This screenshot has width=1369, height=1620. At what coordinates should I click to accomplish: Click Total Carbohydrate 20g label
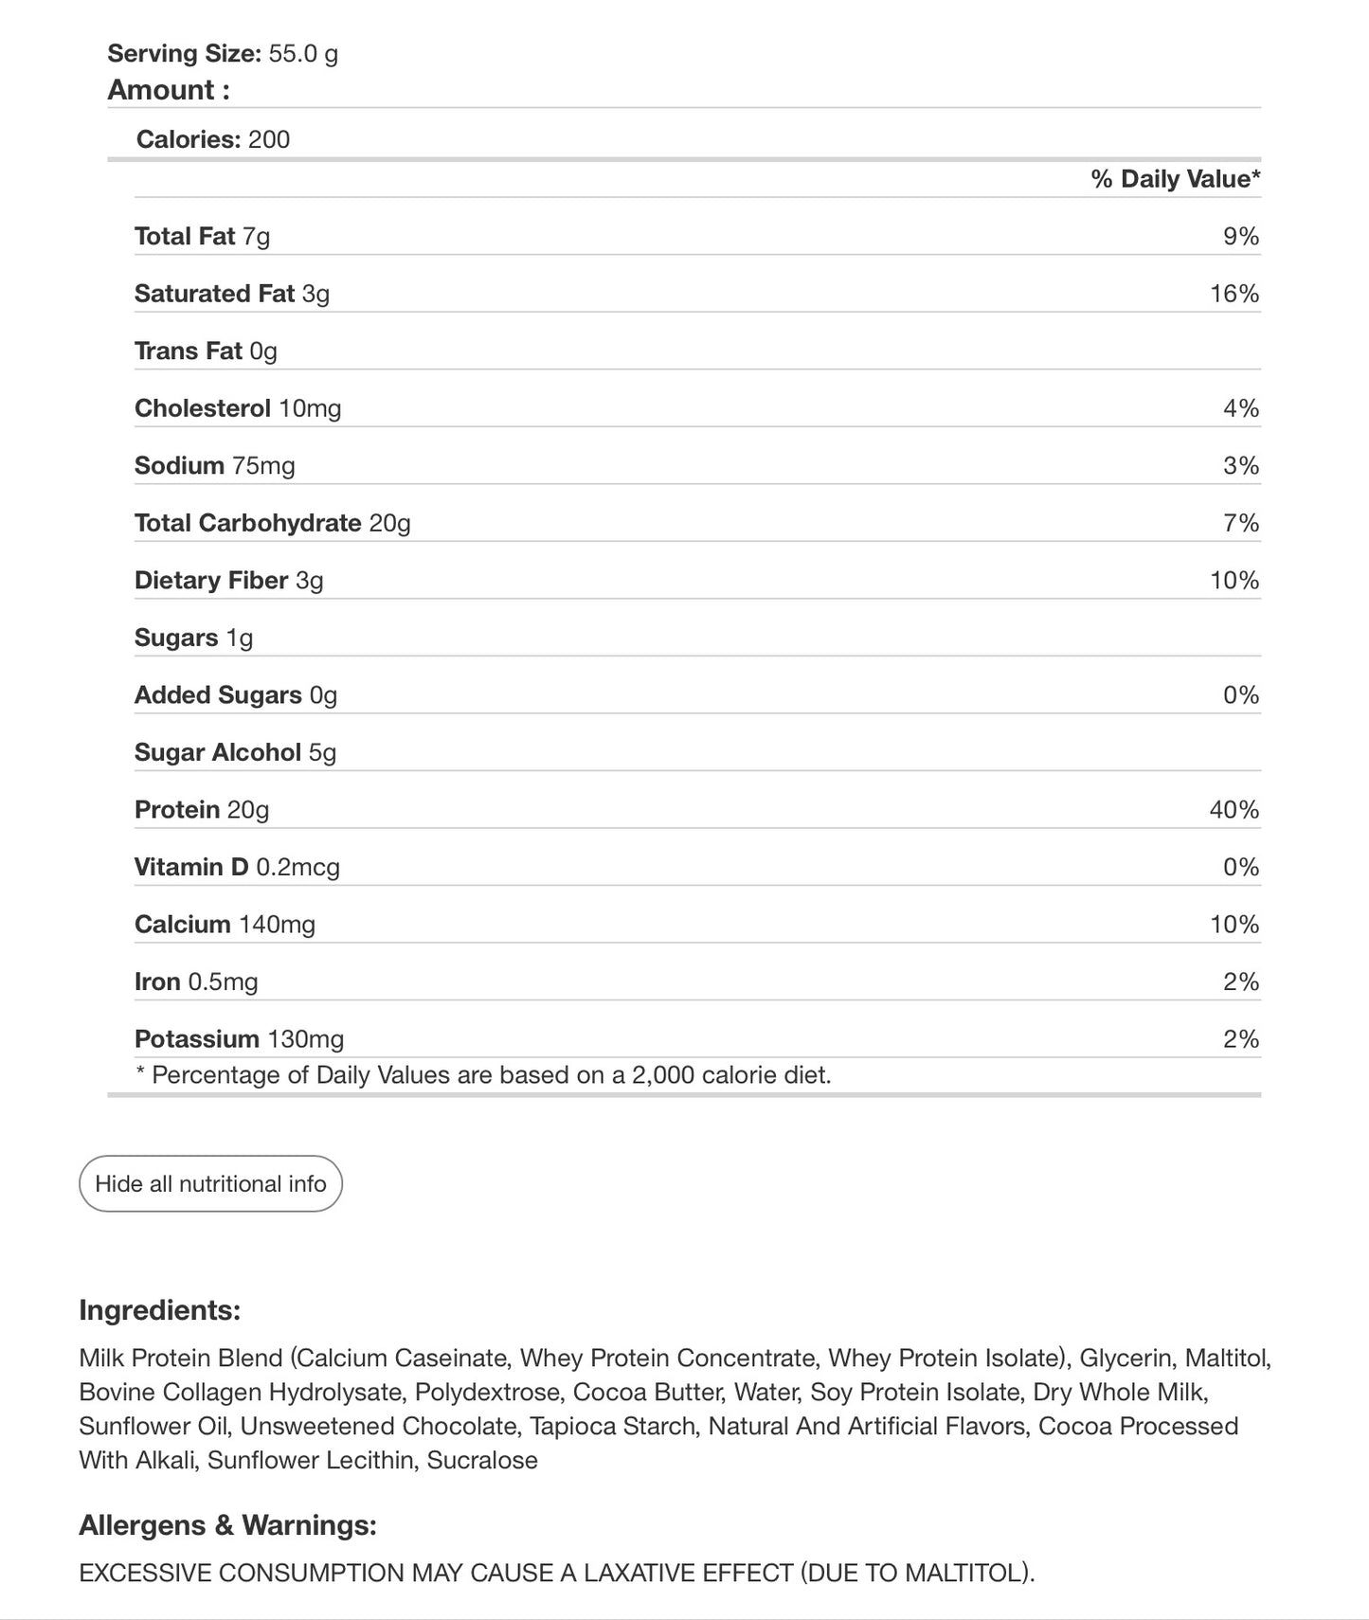273,523
